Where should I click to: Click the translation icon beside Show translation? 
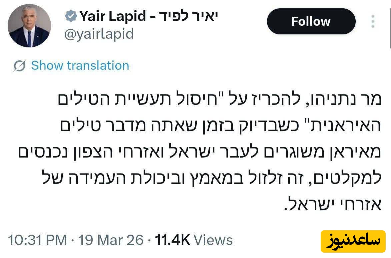[x=20, y=66]
